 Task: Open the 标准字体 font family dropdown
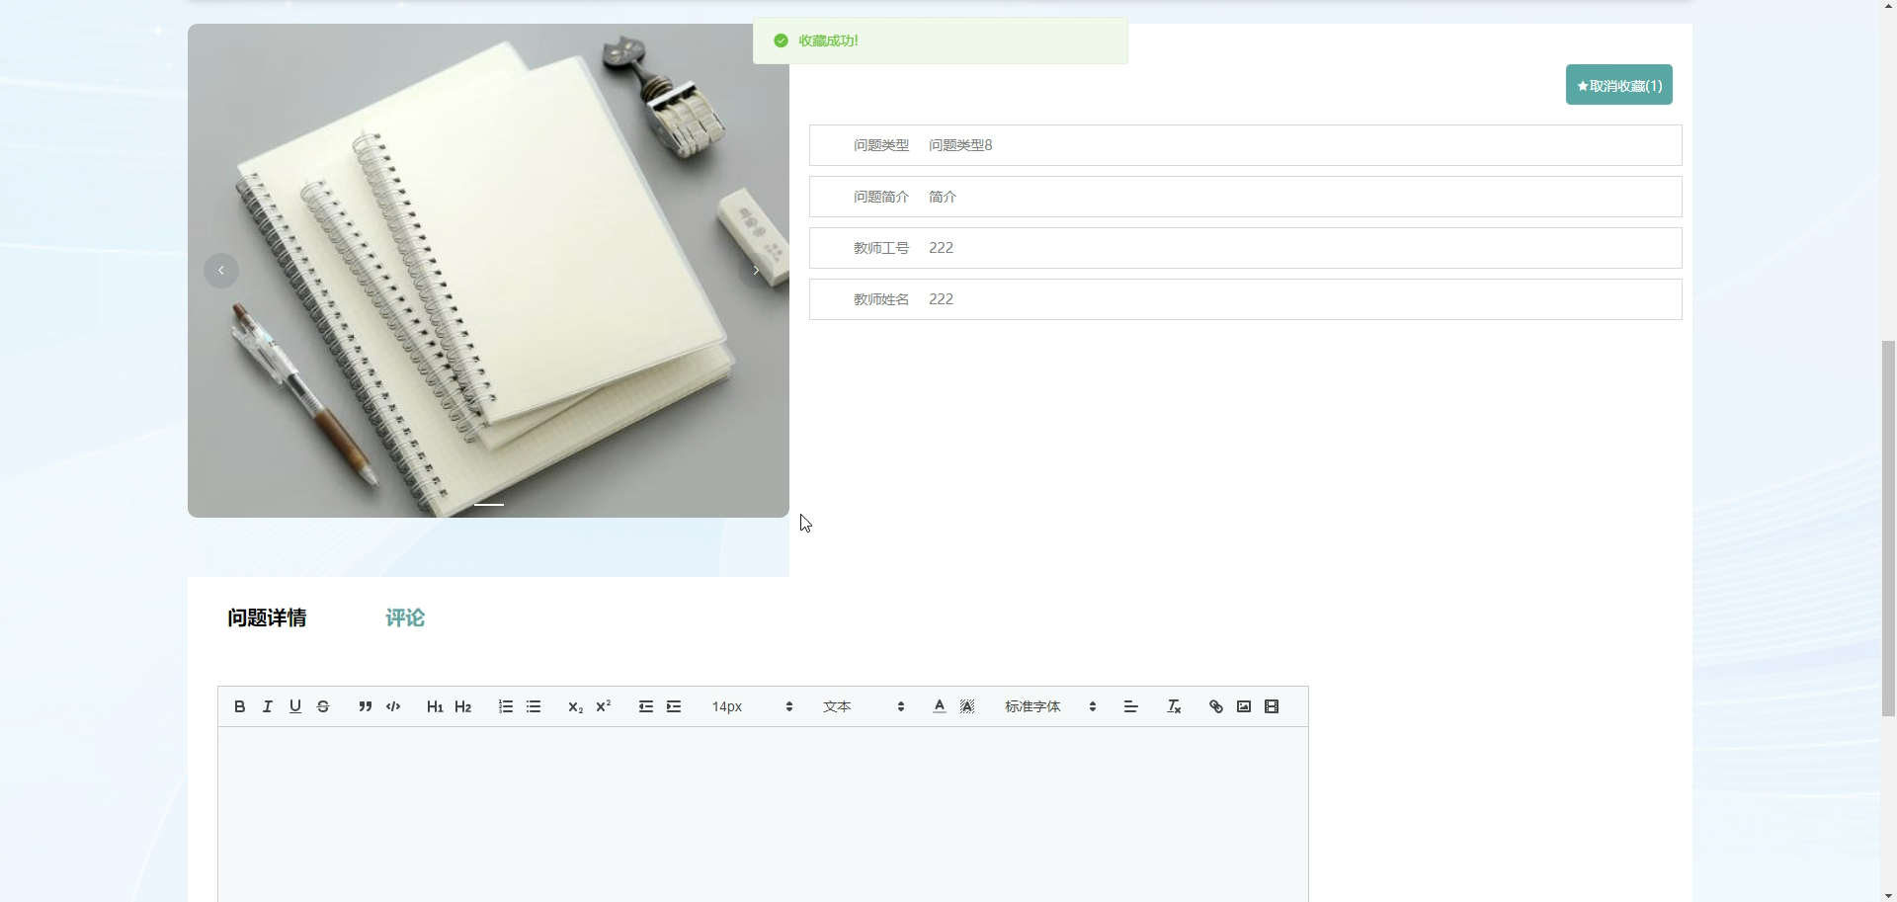point(1050,706)
